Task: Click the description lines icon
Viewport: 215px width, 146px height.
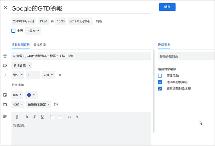Action: (x=5, y=117)
